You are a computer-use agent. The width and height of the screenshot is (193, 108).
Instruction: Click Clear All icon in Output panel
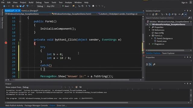pyautogui.click(x=76, y=87)
